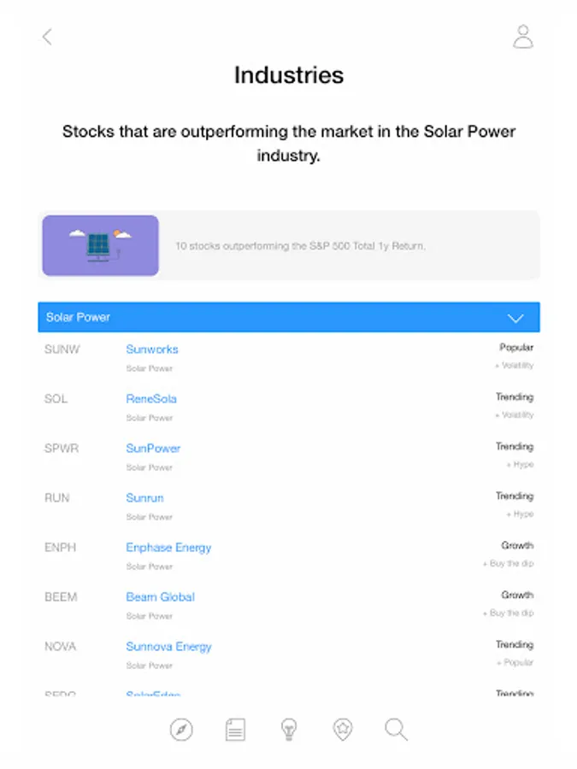
Task: Tap the ENPH ticker symbol
Action: tap(61, 548)
